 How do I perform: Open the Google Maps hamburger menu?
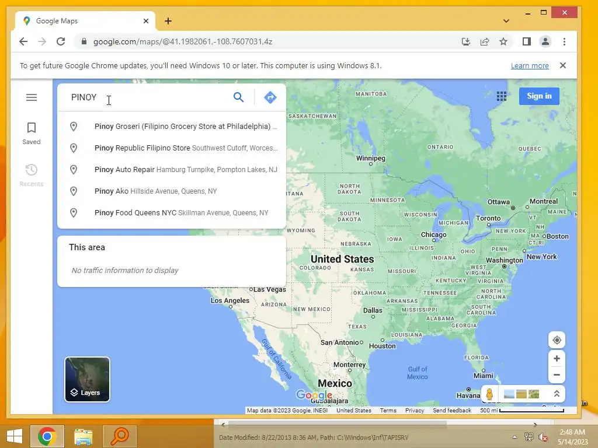click(x=32, y=97)
